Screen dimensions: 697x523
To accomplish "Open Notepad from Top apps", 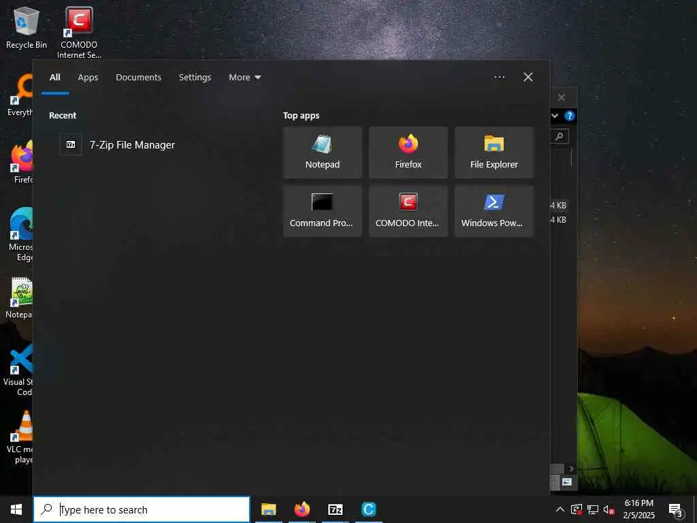I will [x=322, y=153].
